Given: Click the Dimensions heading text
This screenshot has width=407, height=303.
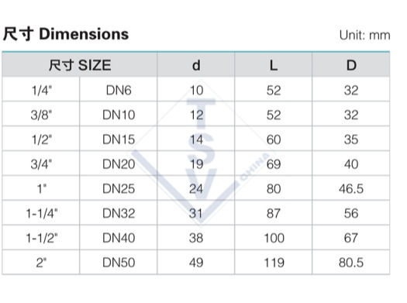Looking at the screenshot, I should (66, 34).
